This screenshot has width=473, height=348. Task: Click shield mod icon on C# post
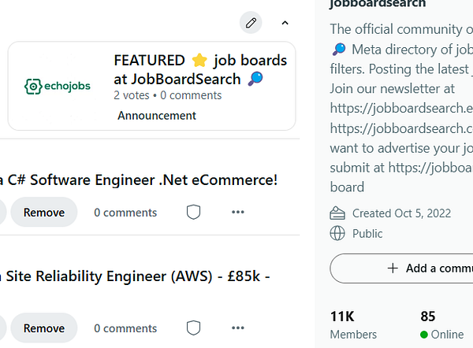(x=194, y=212)
